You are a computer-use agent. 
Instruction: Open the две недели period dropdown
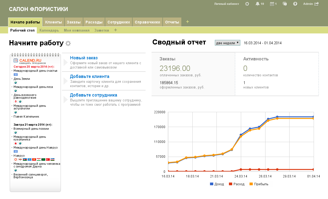(227, 43)
